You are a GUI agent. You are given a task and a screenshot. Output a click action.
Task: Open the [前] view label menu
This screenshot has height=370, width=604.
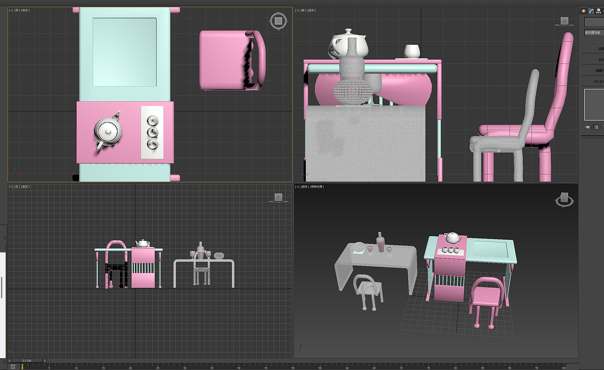tap(303, 10)
